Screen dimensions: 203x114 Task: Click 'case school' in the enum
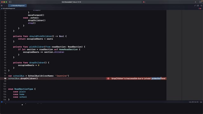[x=20, y=97]
